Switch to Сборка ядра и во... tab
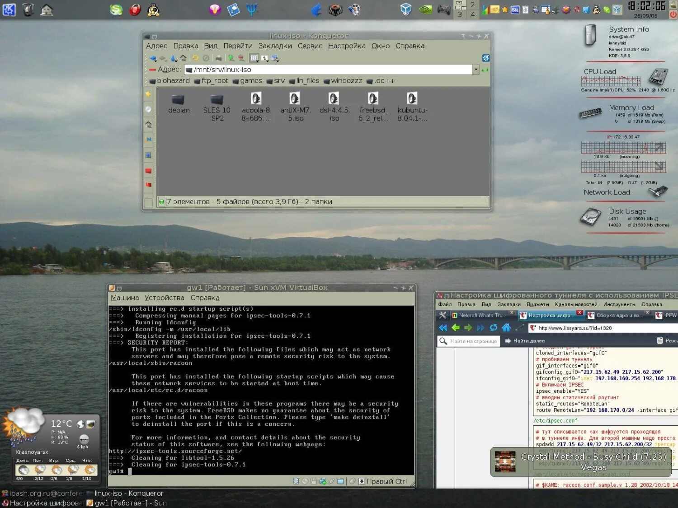This screenshot has height=508, width=678. point(618,315)
